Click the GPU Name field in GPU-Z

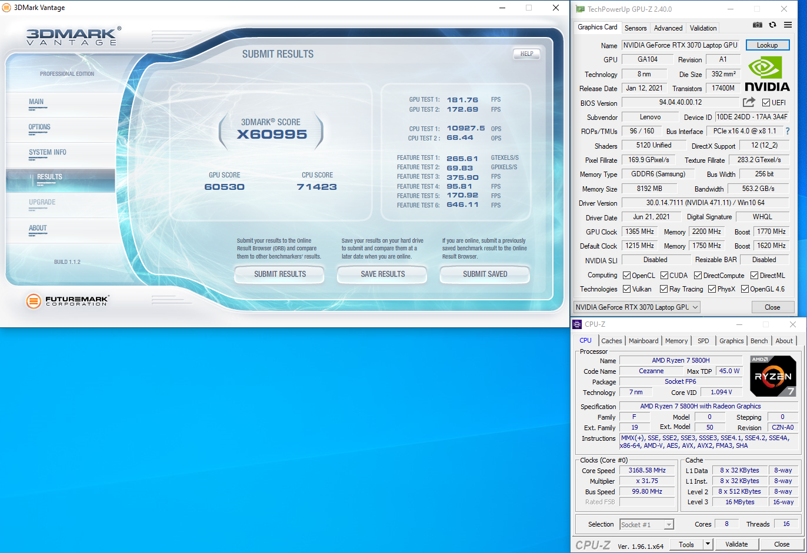(681, 45)
